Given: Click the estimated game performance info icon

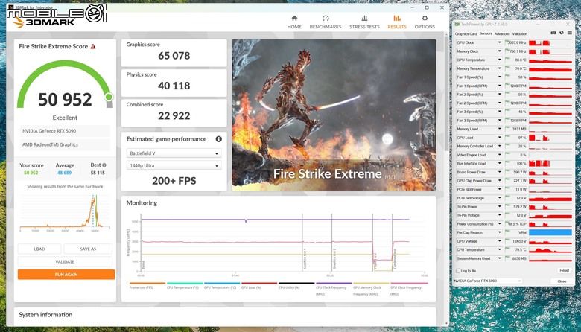Looking at the screenshot, I should pos(218,139).
